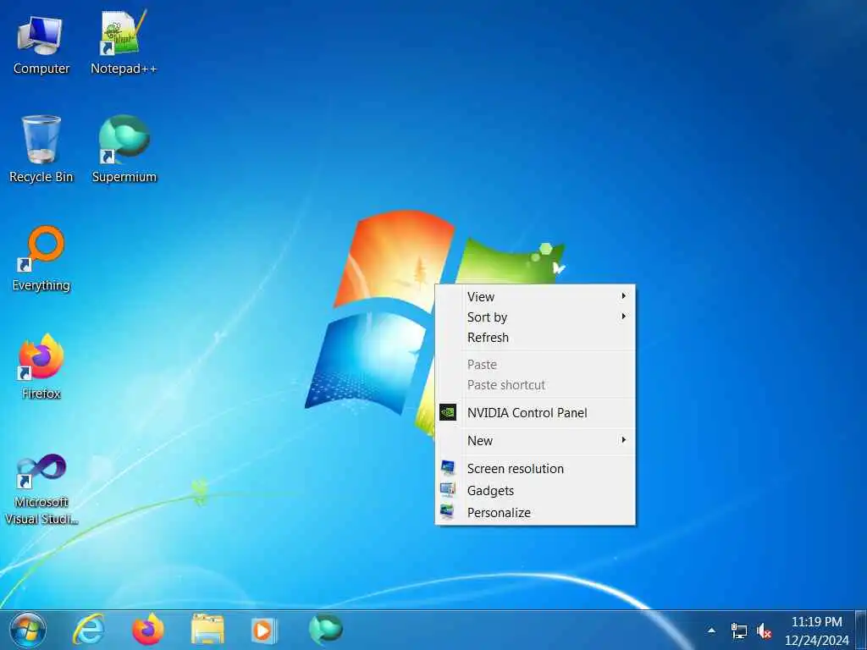Open the Windows Start menu orb
This screenshot has height=650, width=867.
point(28,630)
